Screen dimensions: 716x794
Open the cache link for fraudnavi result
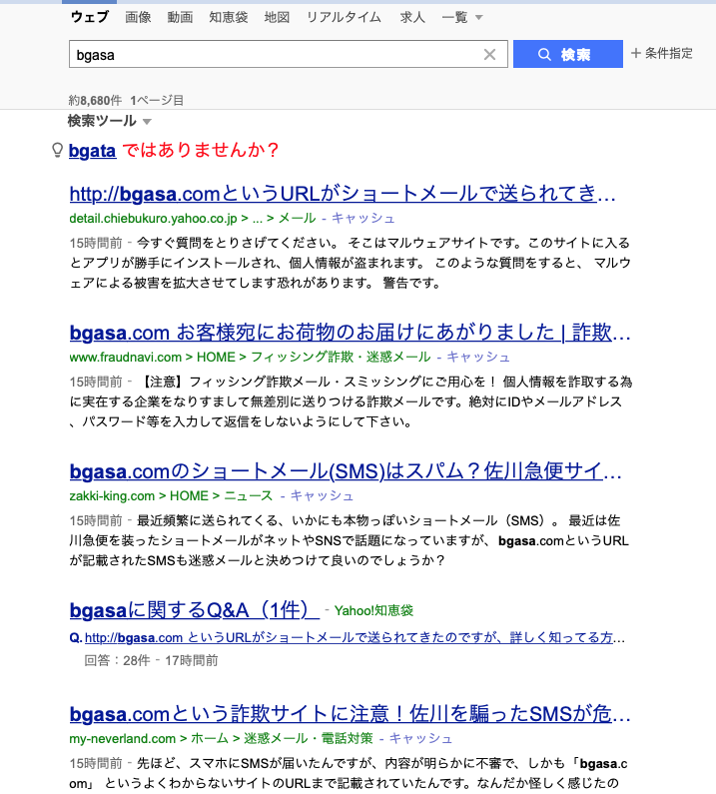point(478,357)
